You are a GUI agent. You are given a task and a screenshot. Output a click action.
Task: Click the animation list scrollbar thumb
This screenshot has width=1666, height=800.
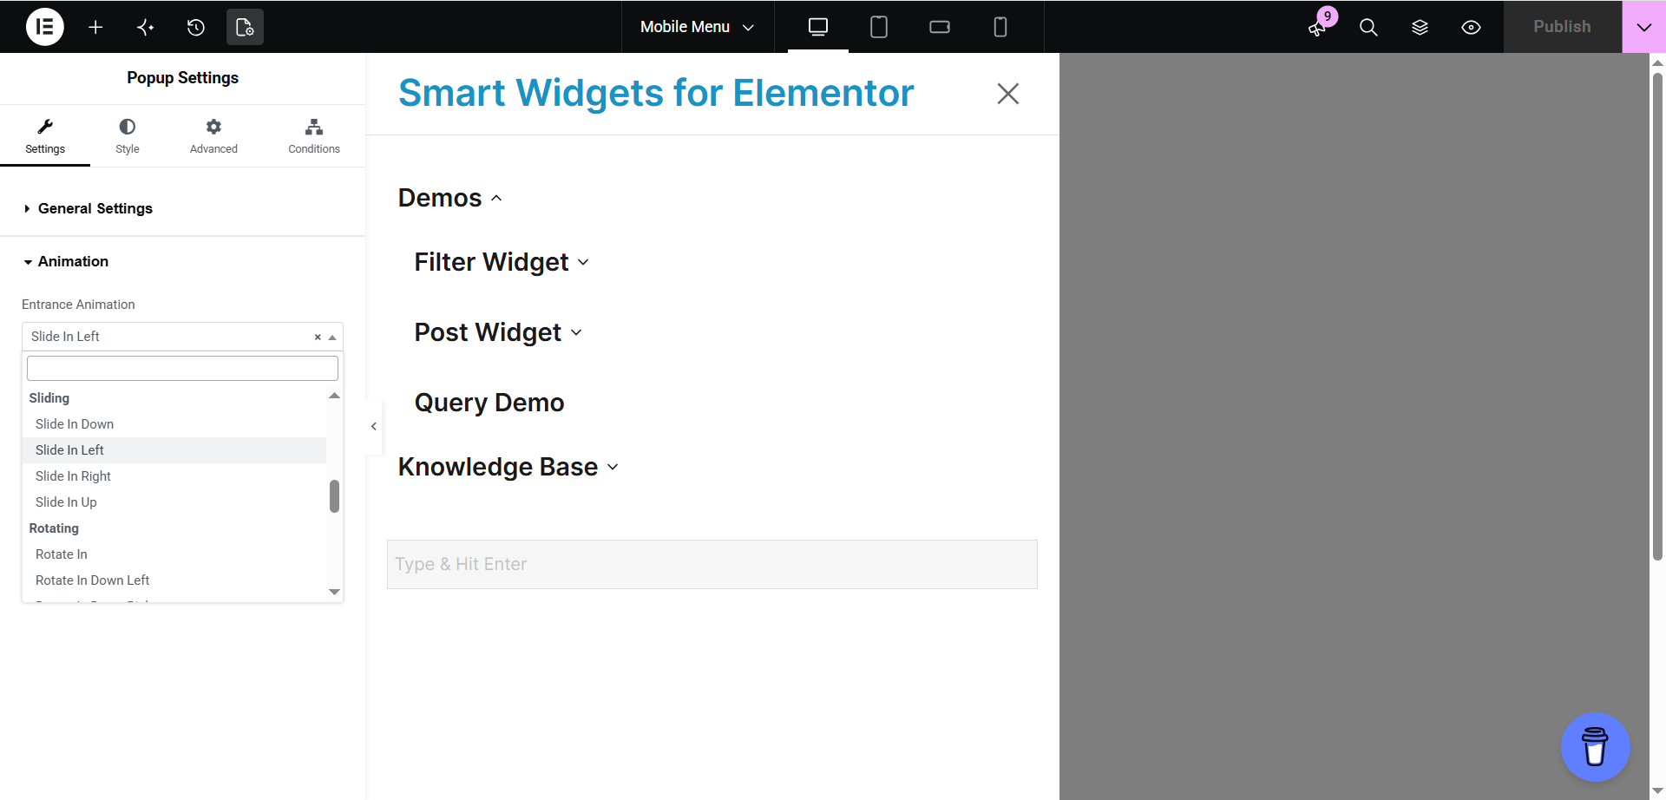334,496
